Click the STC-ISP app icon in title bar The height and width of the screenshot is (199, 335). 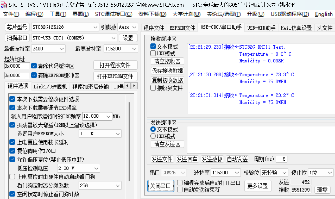(x=4, y=5)
